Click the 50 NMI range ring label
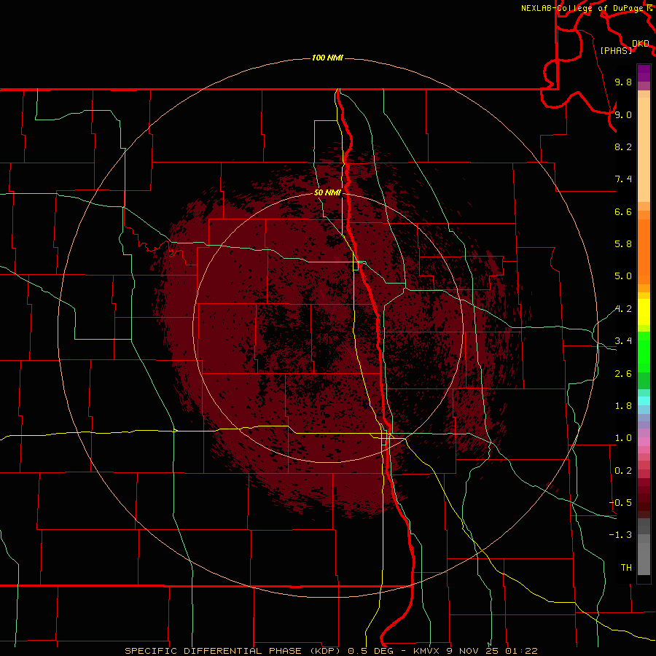Viewport: 656px width, 656px height. (327, 192)
